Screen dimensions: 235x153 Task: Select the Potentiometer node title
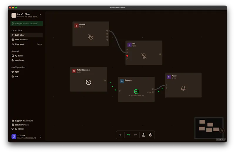coord(83,70)
